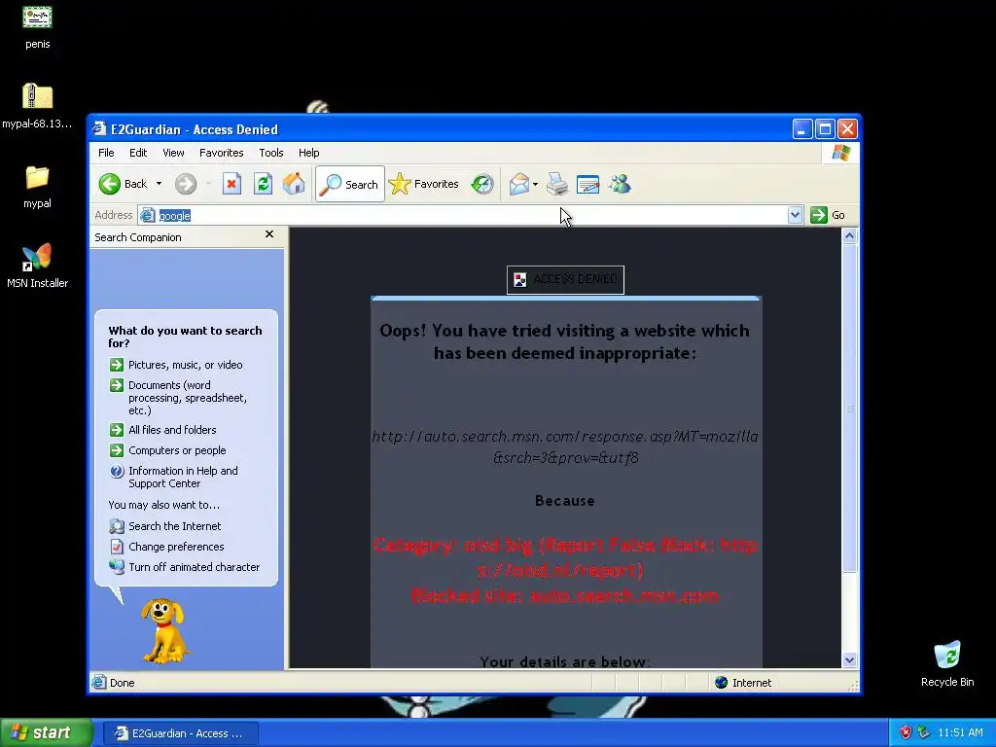Refresh the page with the green arrows icon
Image resolution: width=996 pixels, height=747 pixels.
(x=263, y=184)
